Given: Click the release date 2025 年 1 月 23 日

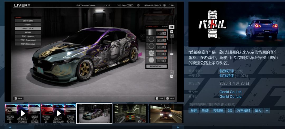Looking at the screenshot, I should tap(234, 83).
